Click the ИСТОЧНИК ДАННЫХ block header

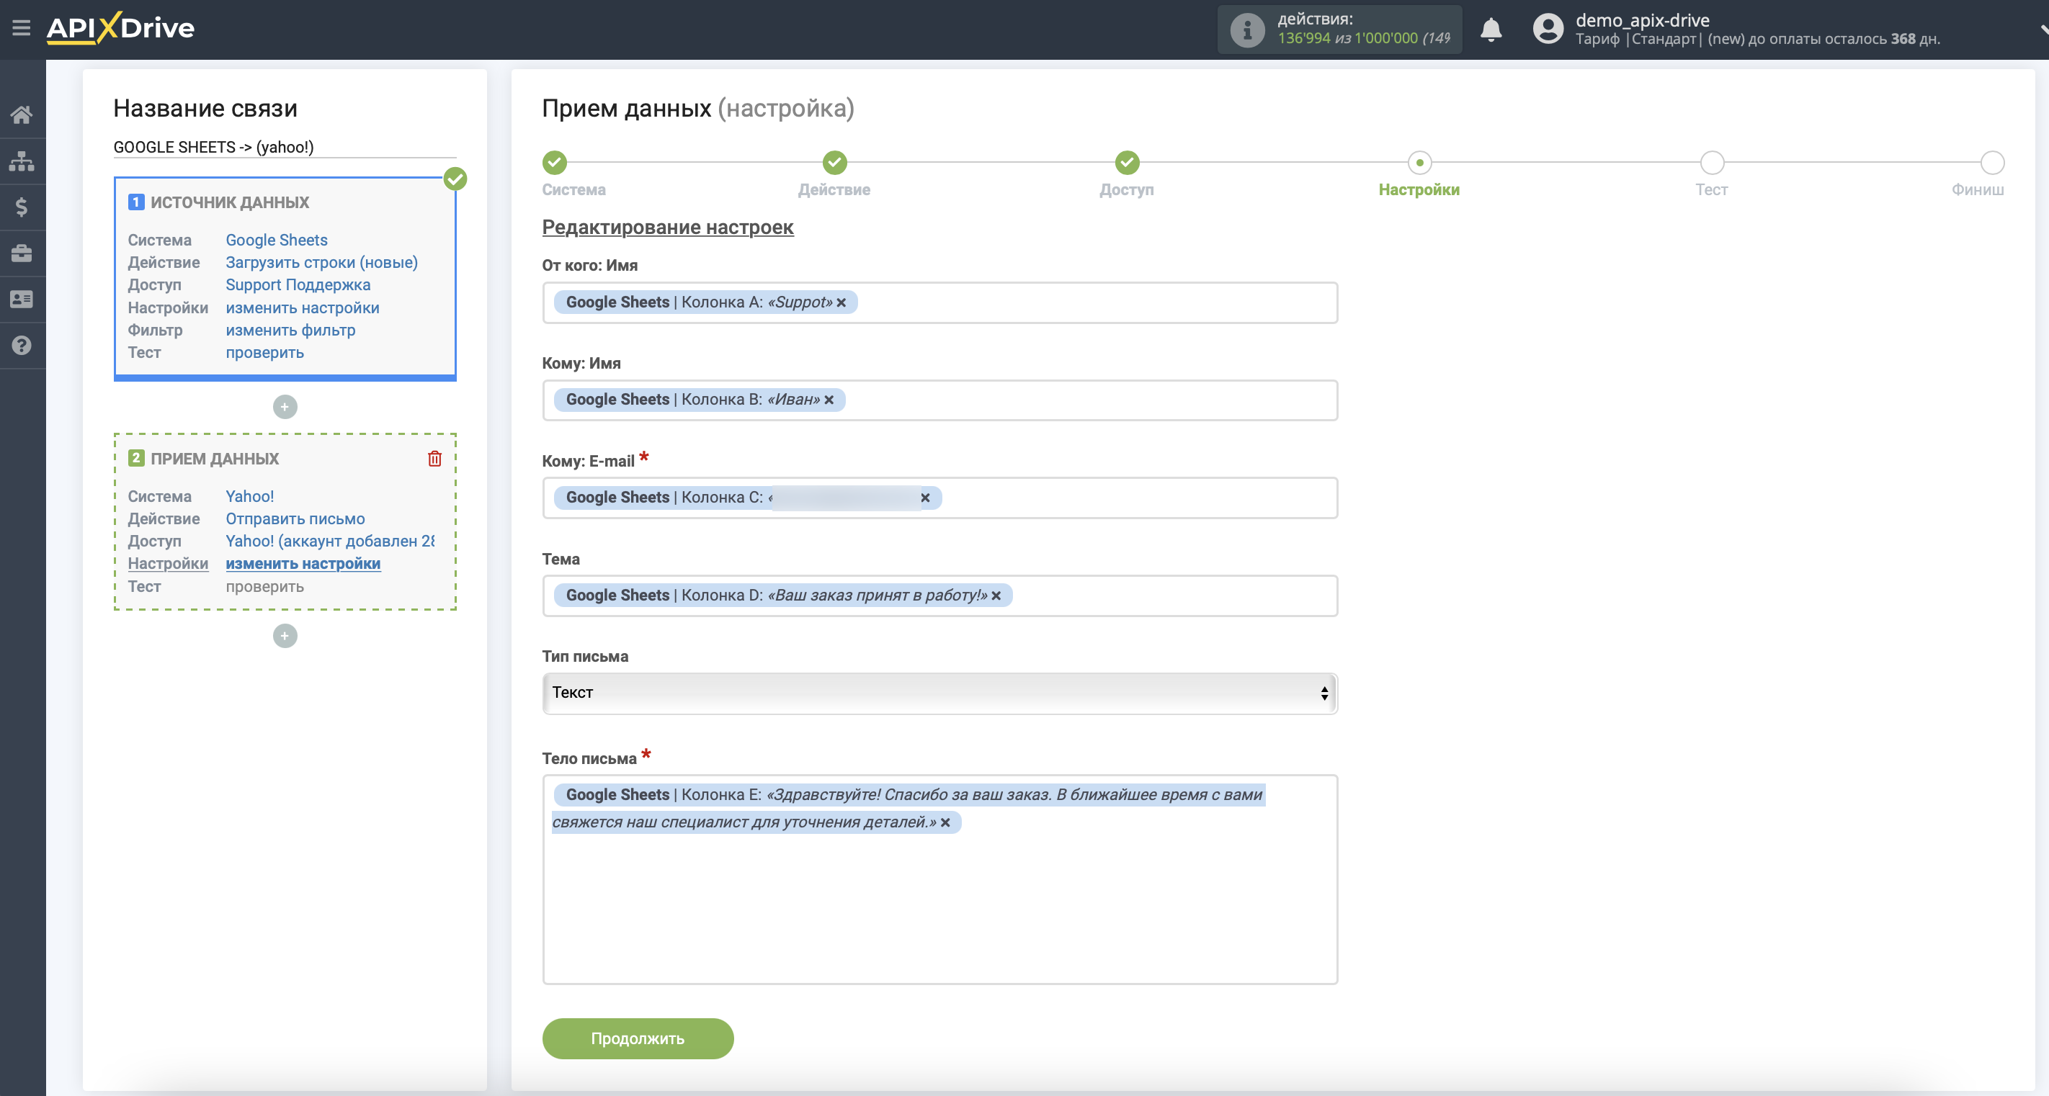point(229,202)
